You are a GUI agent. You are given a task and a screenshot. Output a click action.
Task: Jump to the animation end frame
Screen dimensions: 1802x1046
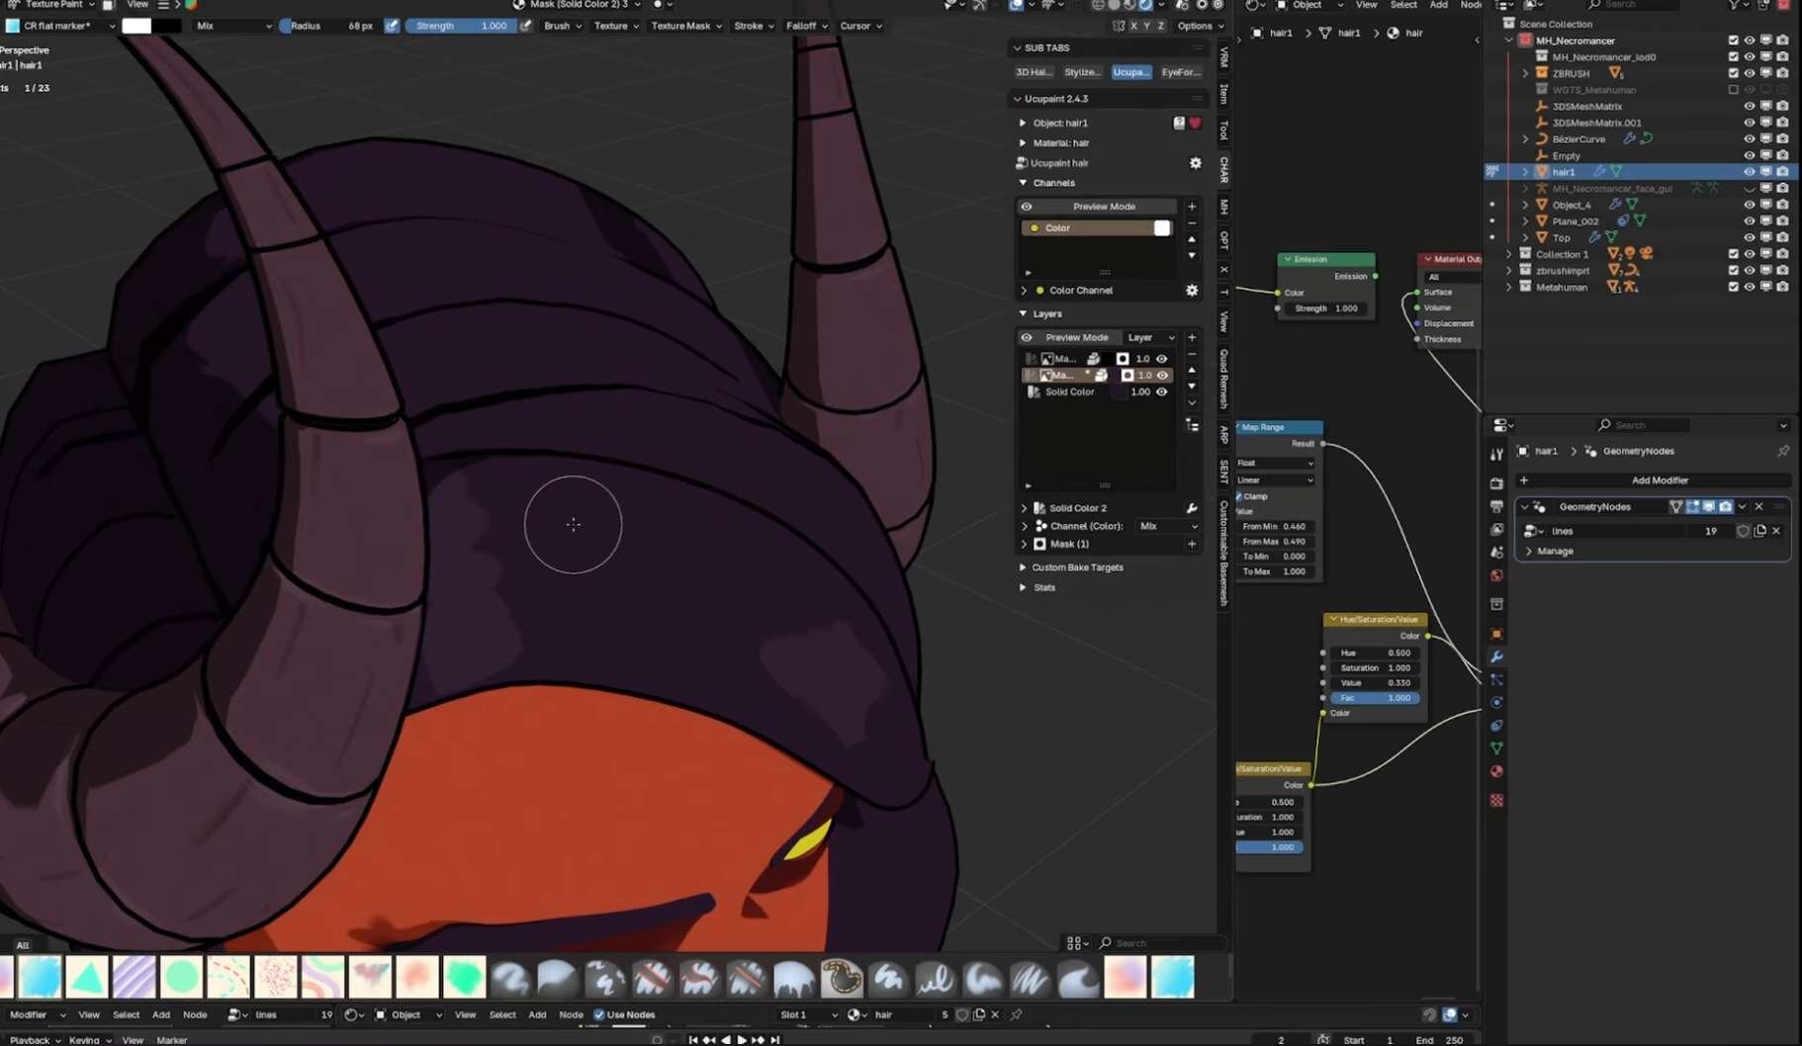pos(775,1040)
